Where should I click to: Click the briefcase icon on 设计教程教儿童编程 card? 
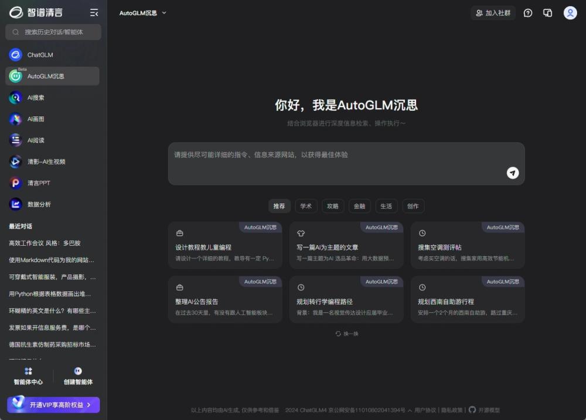point(179,233)
